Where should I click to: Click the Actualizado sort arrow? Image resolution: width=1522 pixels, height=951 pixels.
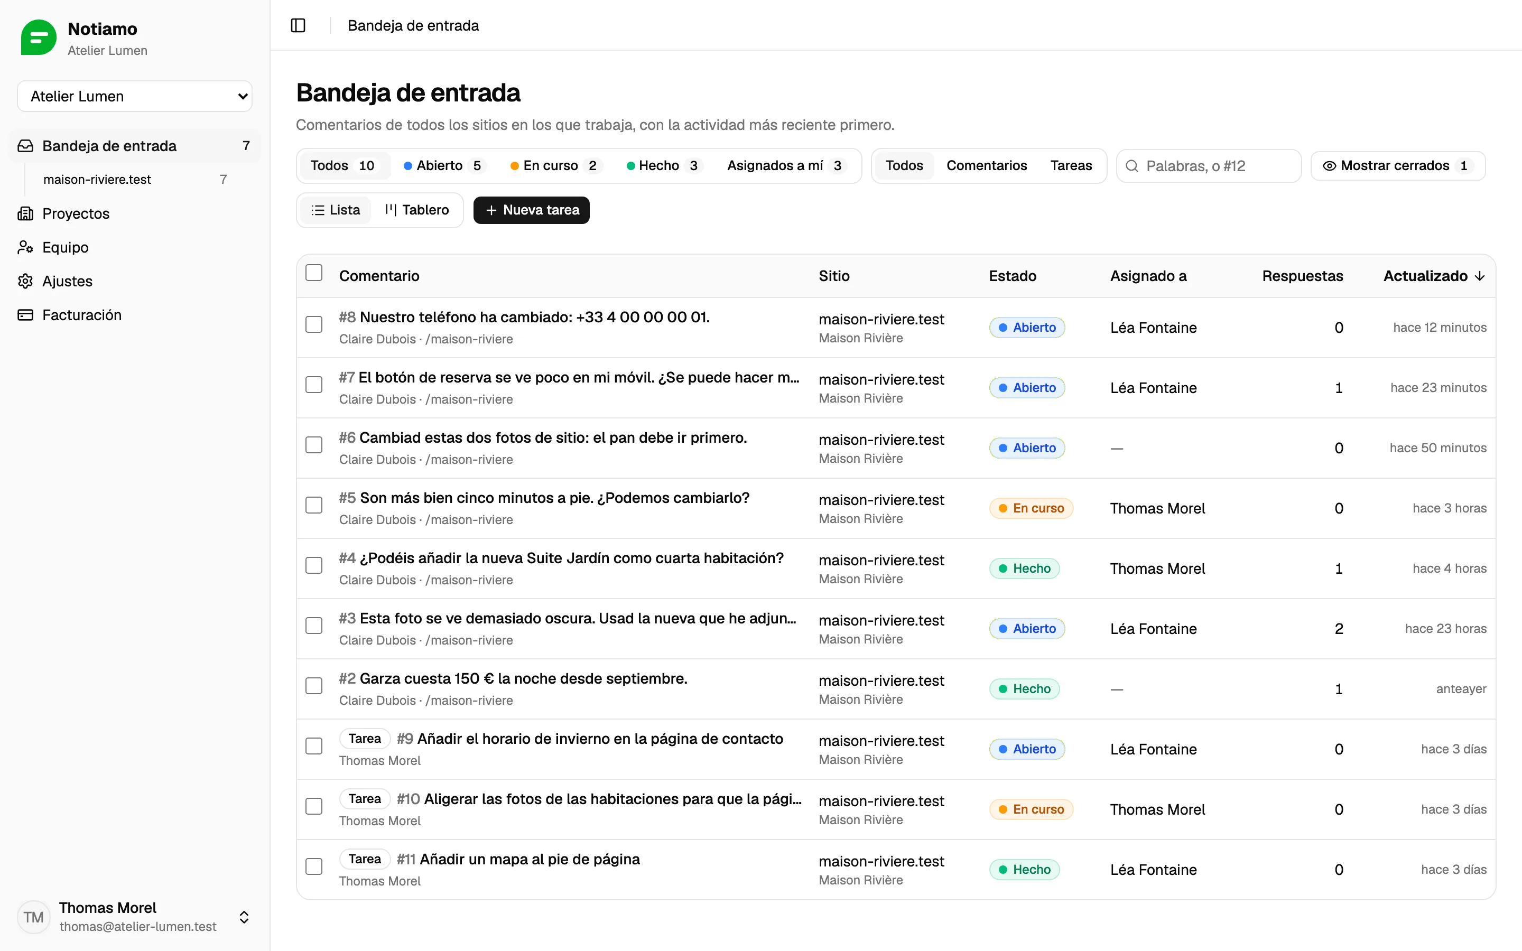pos(1479,276)
